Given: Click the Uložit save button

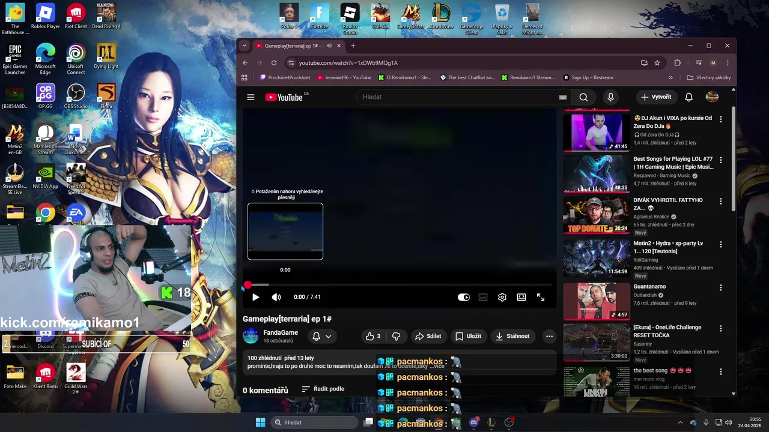Looking at the screenshot, I should click(x=468, y=336).
